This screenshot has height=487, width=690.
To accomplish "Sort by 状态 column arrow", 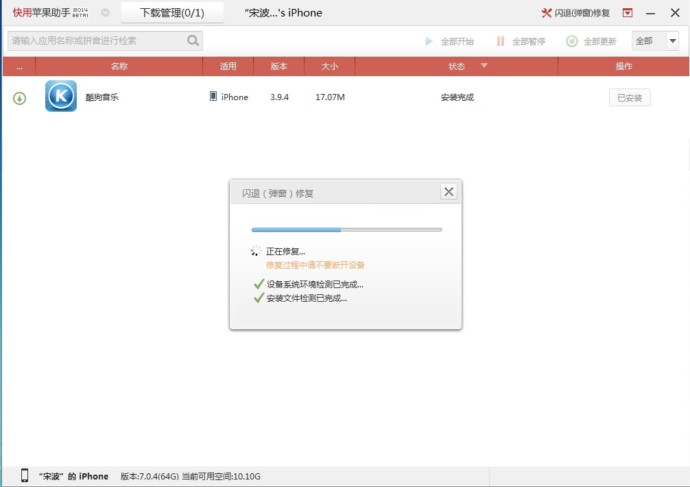I will [484, 66].
